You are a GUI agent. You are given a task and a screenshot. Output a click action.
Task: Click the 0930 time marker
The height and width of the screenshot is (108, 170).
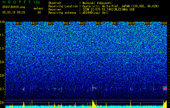[x=164, y=23]
